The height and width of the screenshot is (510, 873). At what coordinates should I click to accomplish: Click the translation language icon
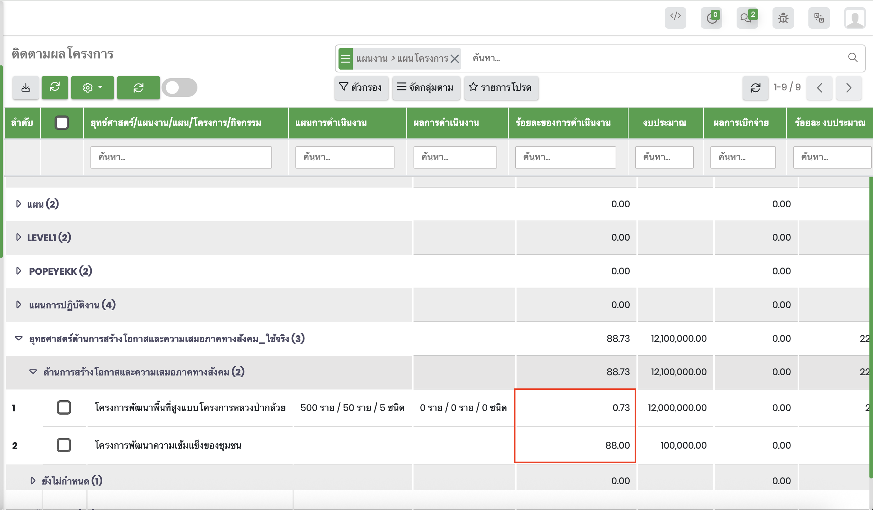pos(819,18)
